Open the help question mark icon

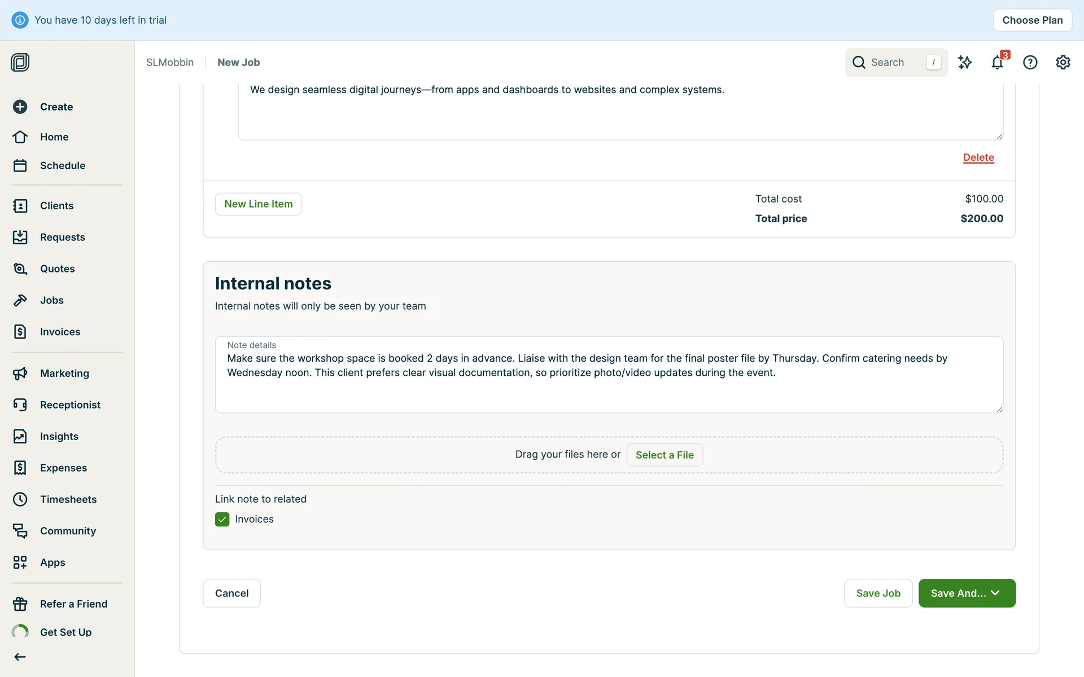[1030, 63]
